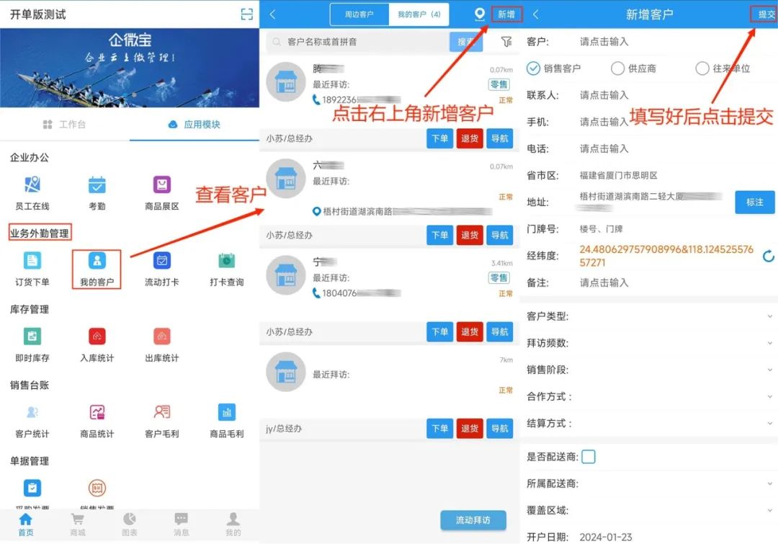Open the 考勤 attendance icon

[x=97, y=185]
